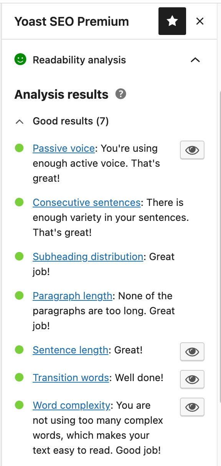Click the green dot beside Word complexity

(19, 405)
